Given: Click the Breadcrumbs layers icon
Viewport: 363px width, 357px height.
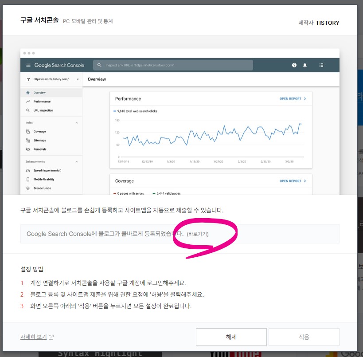Looking at the screenshot, I should point(28,188).
